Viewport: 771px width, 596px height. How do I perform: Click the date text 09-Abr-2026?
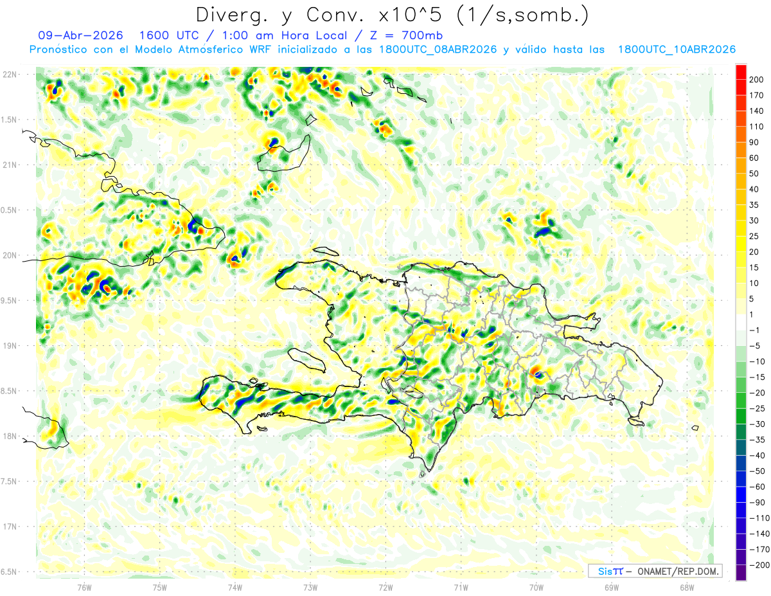point(80,35)
